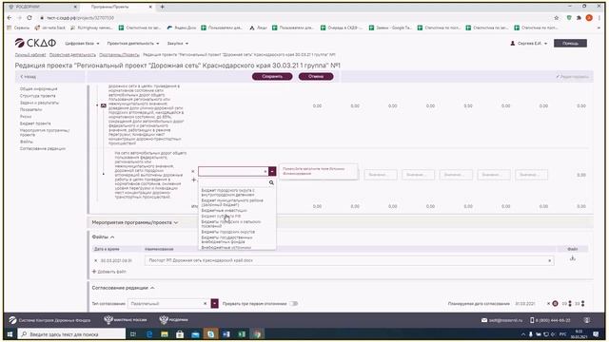The height and width of the screenshot is (342, 609).
Task: Go back using the Назад link
Action: 28,77
